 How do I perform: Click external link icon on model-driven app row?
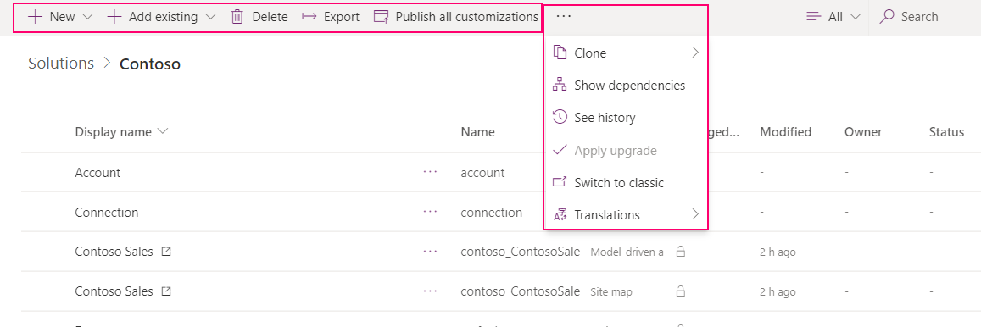pyautogui.click(x=166, y=252)
